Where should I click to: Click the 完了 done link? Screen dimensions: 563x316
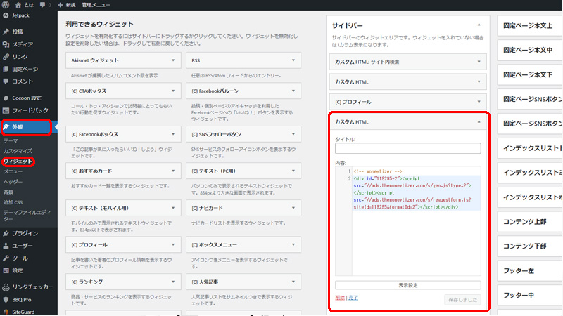[354, 298]
